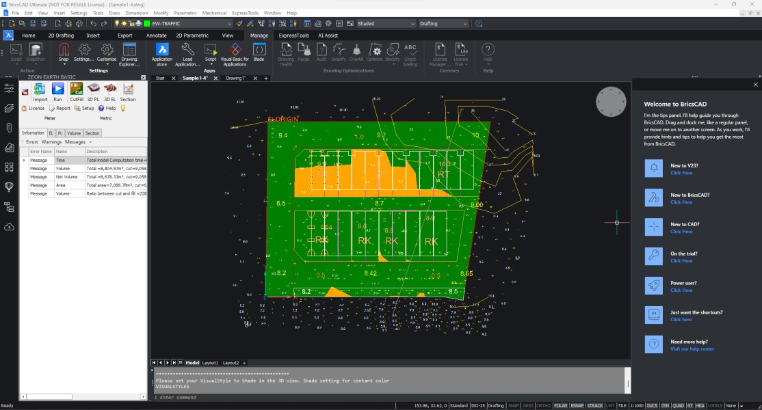Open the Settings gear in ribbon
The image size is (762, 410).
pos(84,53)
